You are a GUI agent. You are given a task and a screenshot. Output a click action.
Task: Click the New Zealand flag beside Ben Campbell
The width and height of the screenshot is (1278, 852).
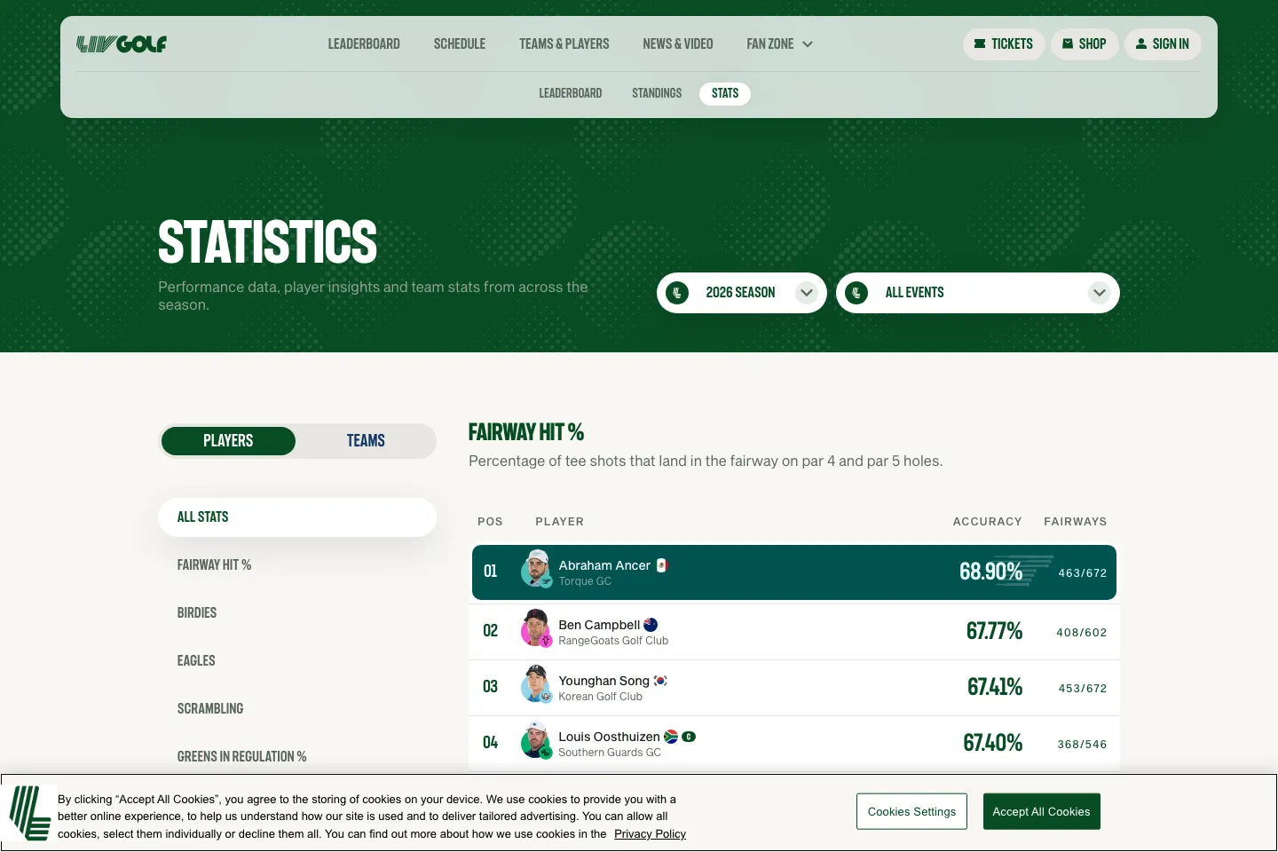tap(651, 625)
